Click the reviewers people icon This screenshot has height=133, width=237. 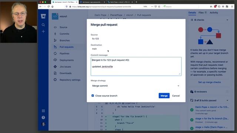(x=192, y=92)
